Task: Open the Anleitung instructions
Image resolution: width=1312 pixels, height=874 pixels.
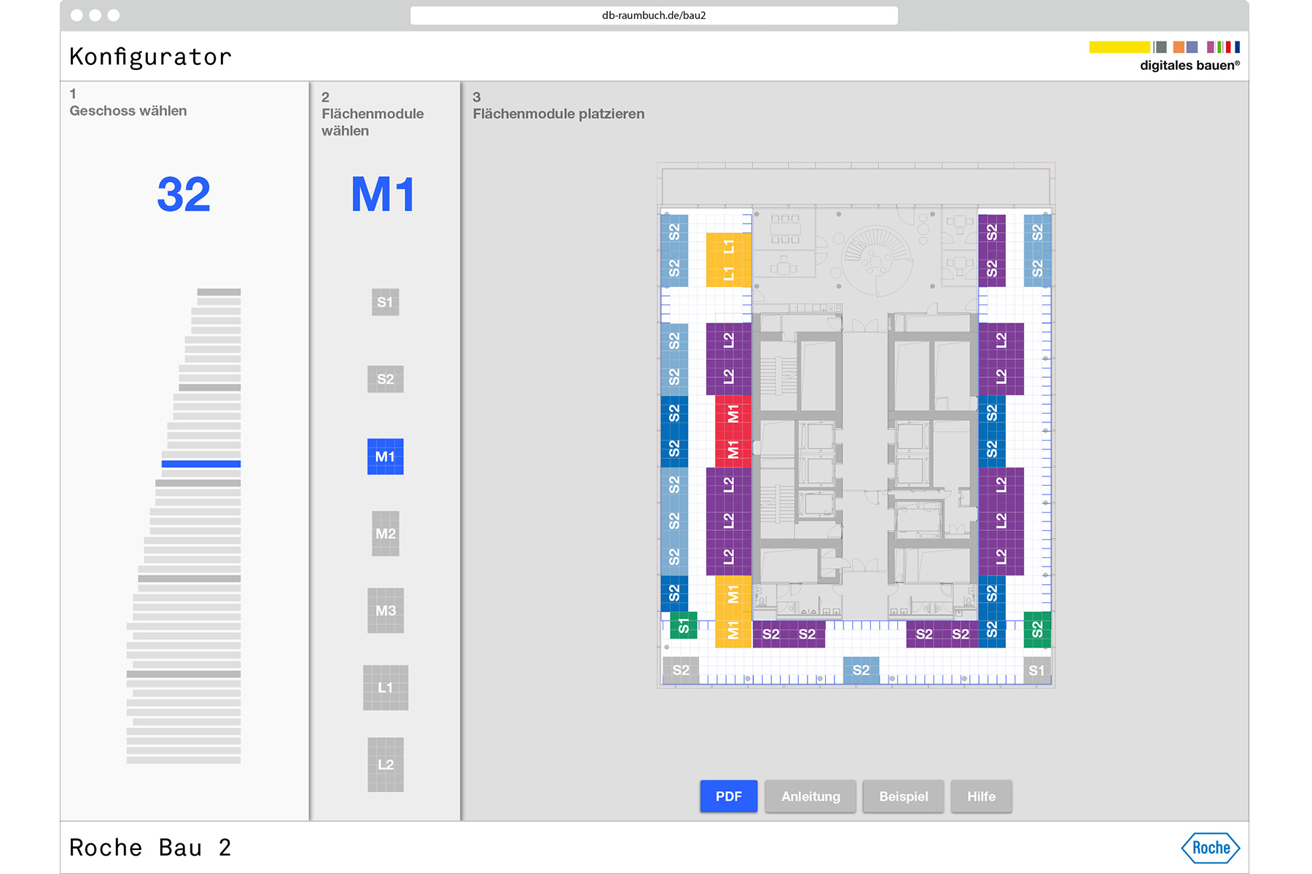Action: [x=810, y=796]
